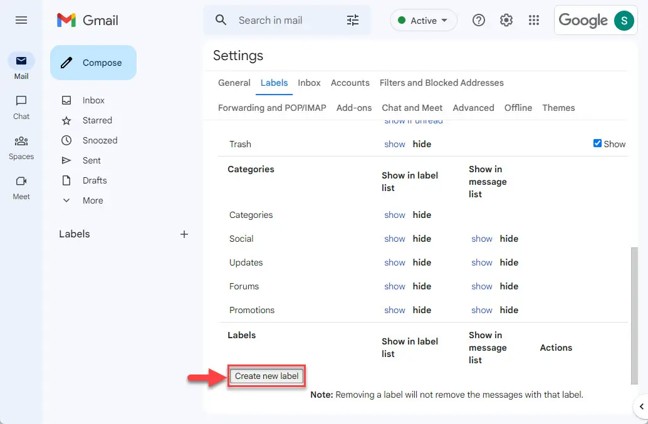The image size is (648, 424).
Task: Click the search options filter icon
Action: 353,20
